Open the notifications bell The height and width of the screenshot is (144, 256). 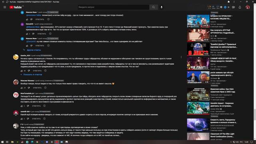coord(240,7)
